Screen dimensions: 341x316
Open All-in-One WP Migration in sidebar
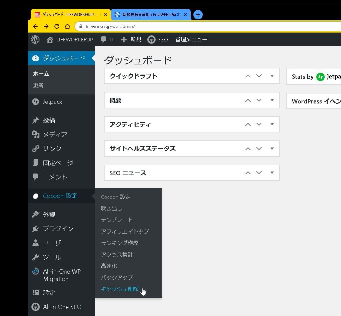tap(61, 275)
